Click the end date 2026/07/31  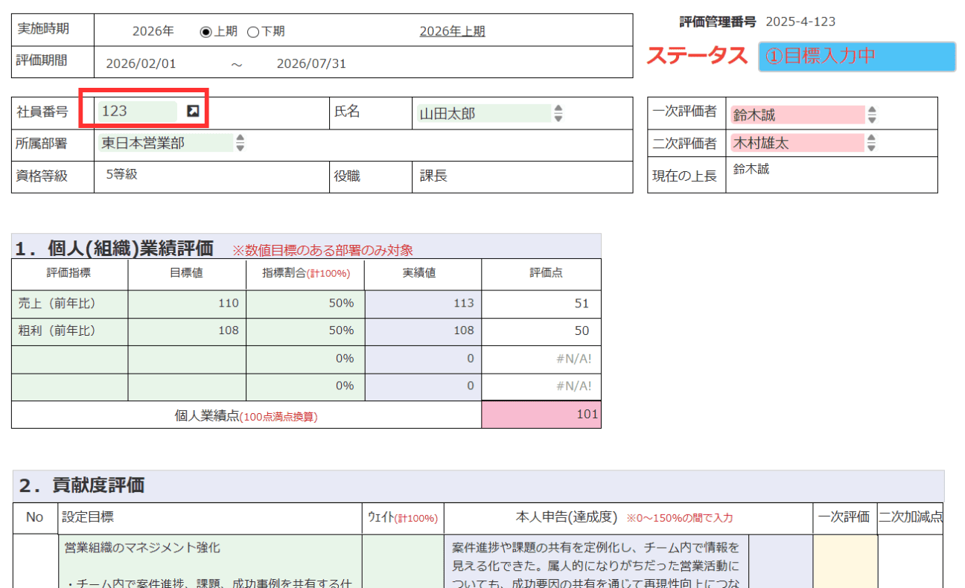point(311,63)
